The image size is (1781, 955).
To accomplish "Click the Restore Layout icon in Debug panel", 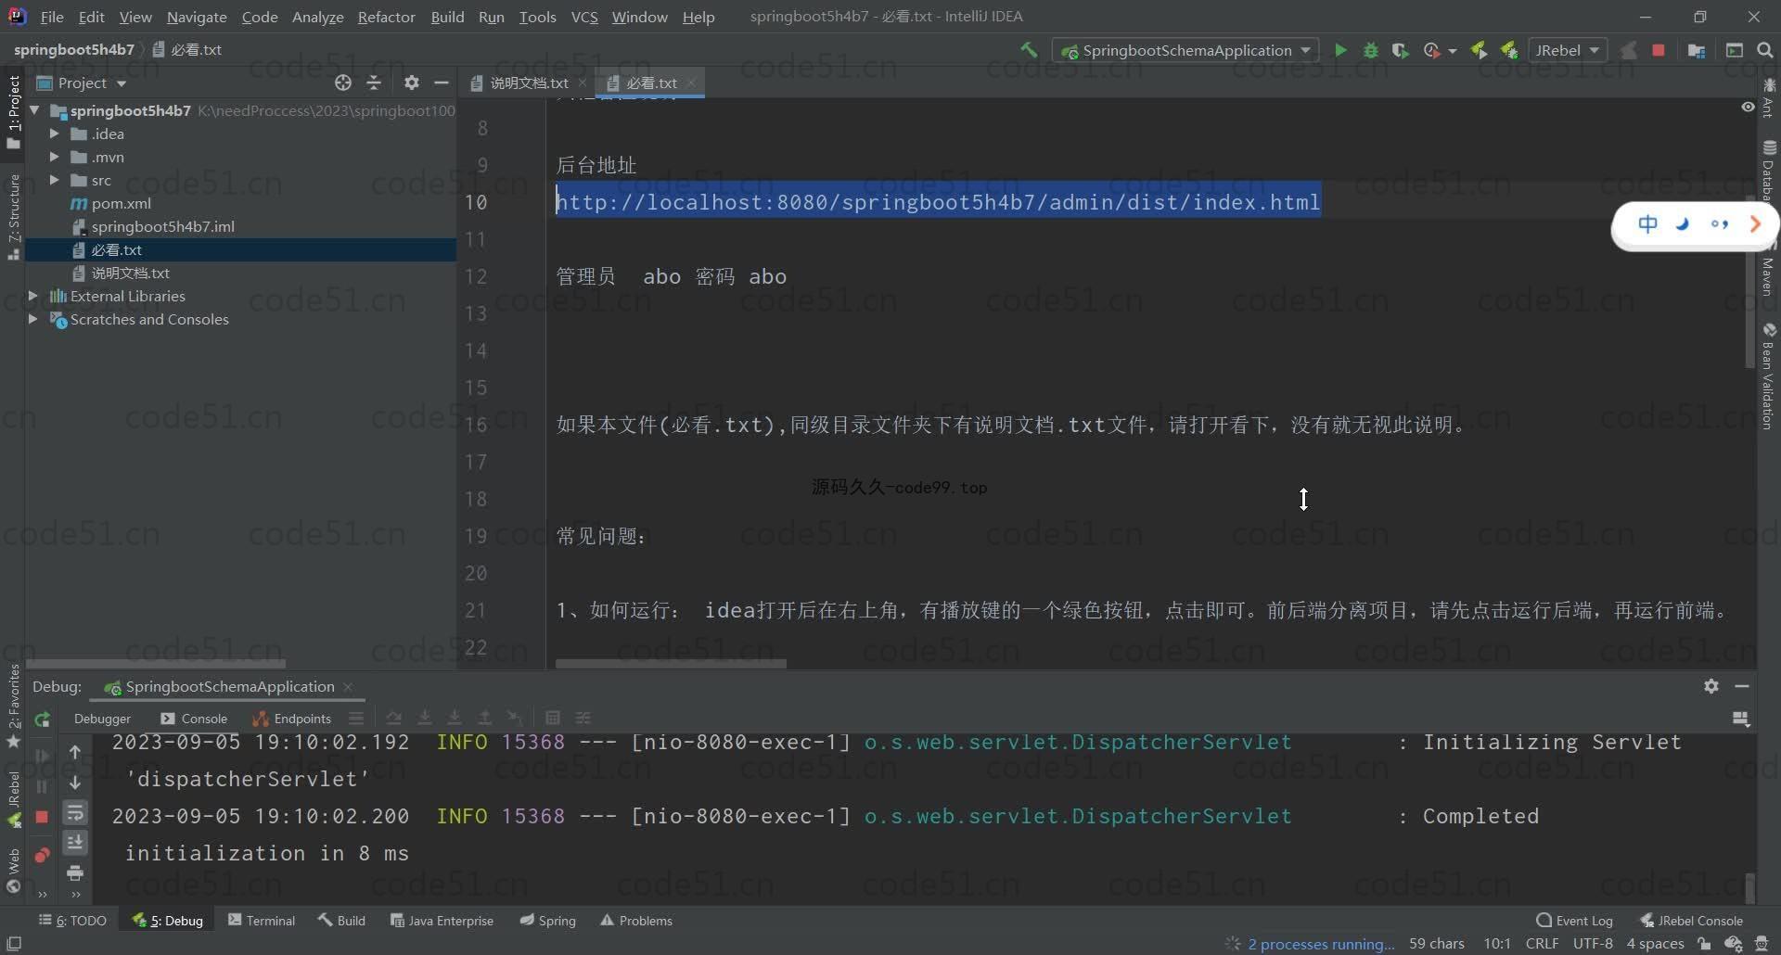I will (1741, 719).
